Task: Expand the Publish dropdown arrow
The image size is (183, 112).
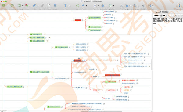Action: coord(86,5)
